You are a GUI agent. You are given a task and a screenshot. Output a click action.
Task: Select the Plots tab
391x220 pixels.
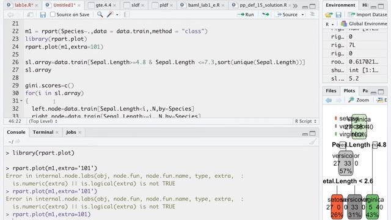click(x=349, y=91)
